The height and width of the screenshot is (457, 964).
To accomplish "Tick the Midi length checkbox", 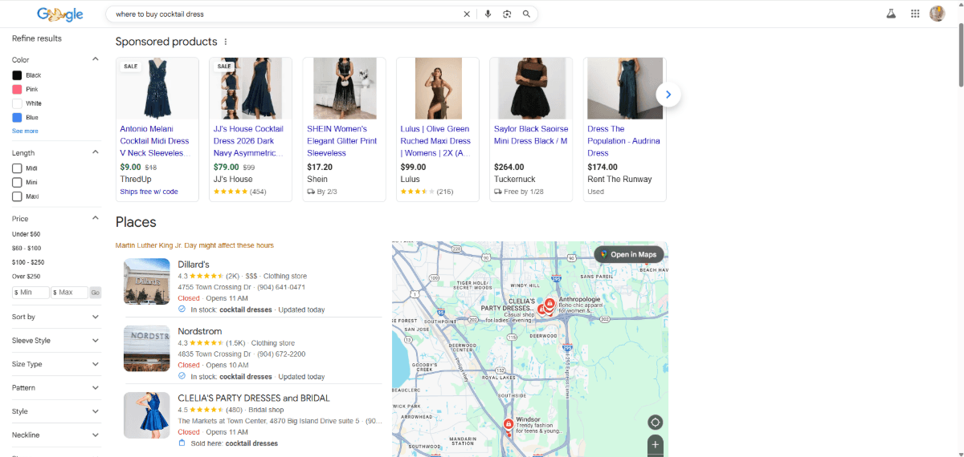I will coord(17,168).
